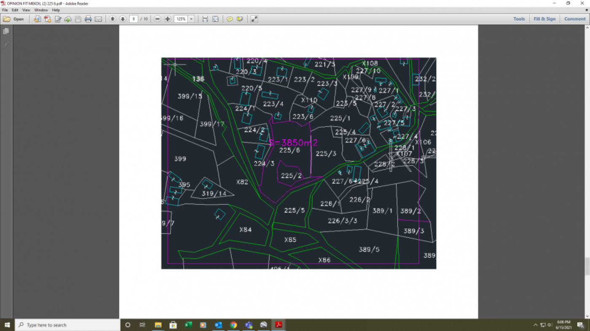This screenshot has width=590, height=331.
Task: Open the Tools pane
Action: click(519, 19)
